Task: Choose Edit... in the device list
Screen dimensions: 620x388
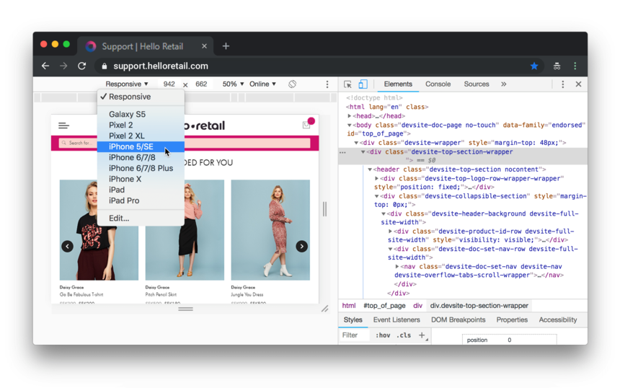Action: click(x=119, y=218)
